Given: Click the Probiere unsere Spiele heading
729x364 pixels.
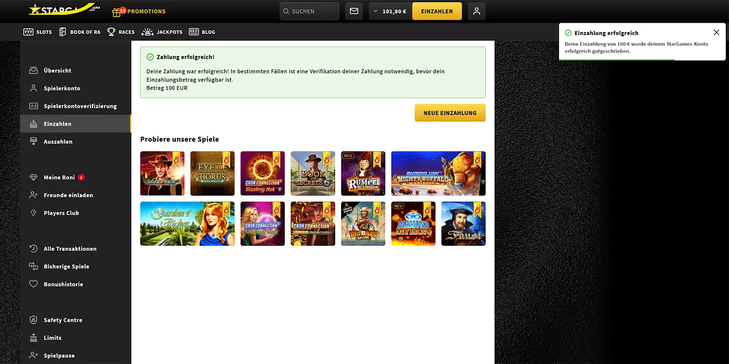Looking at the screenshot, I should coord(179,139).
